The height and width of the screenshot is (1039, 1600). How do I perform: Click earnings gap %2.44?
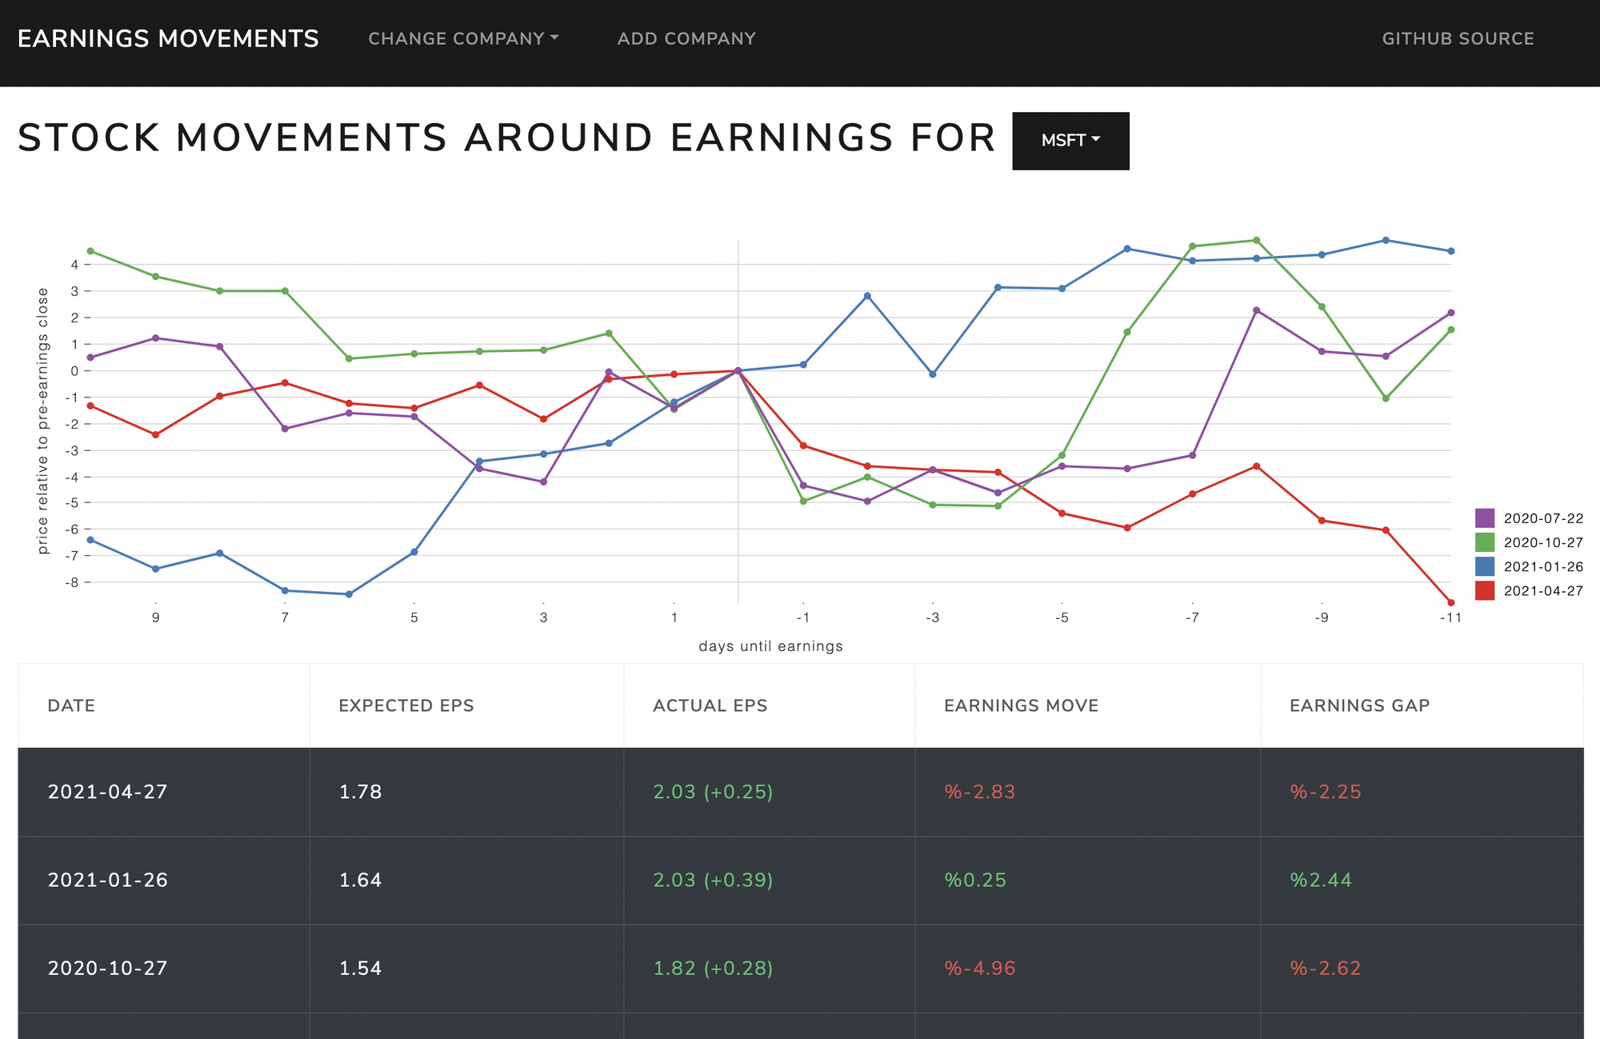pyautogui.click(x=1321, y=880)
